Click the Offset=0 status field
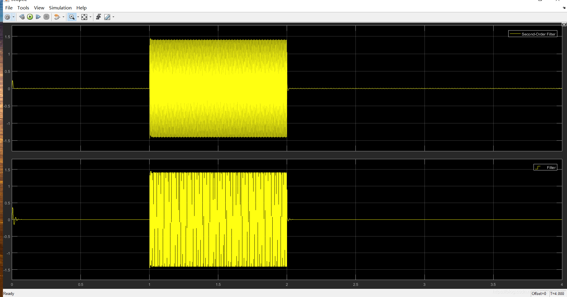Viewport: 567px width, 297px height. point(539,293)
